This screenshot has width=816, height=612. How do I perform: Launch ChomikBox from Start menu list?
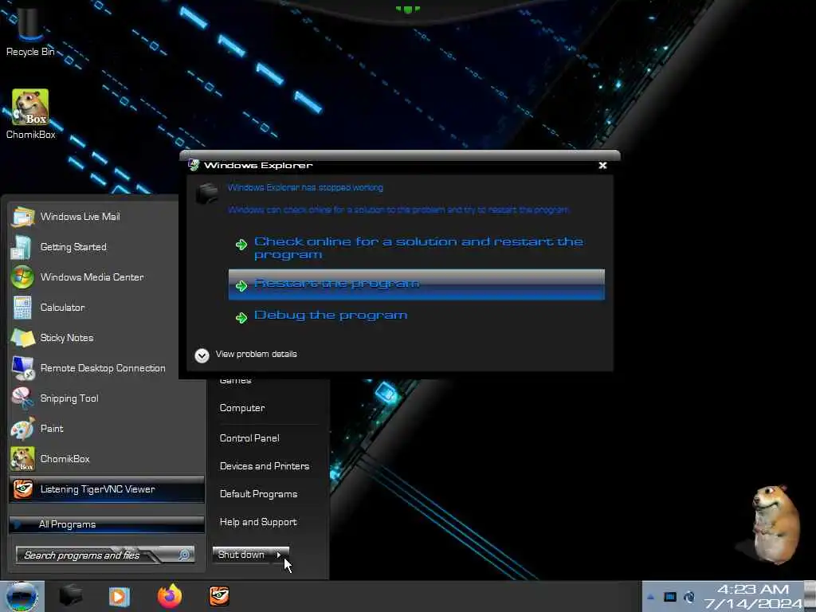tap(107, 458)
